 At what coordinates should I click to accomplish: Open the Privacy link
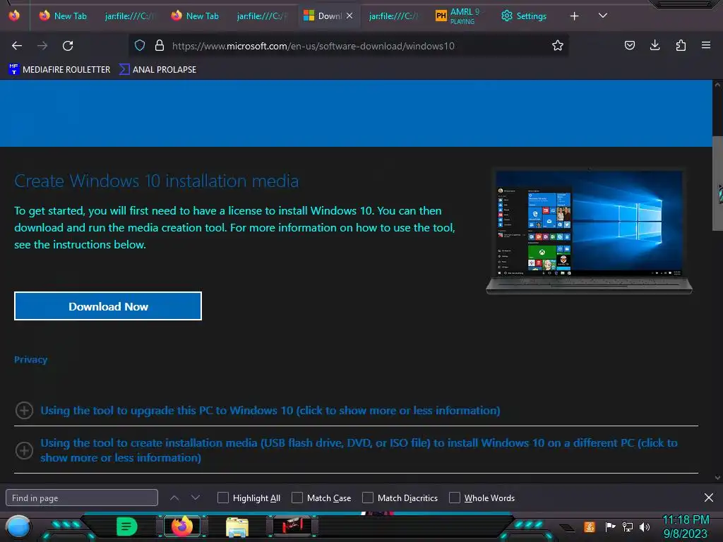(30, 359)
